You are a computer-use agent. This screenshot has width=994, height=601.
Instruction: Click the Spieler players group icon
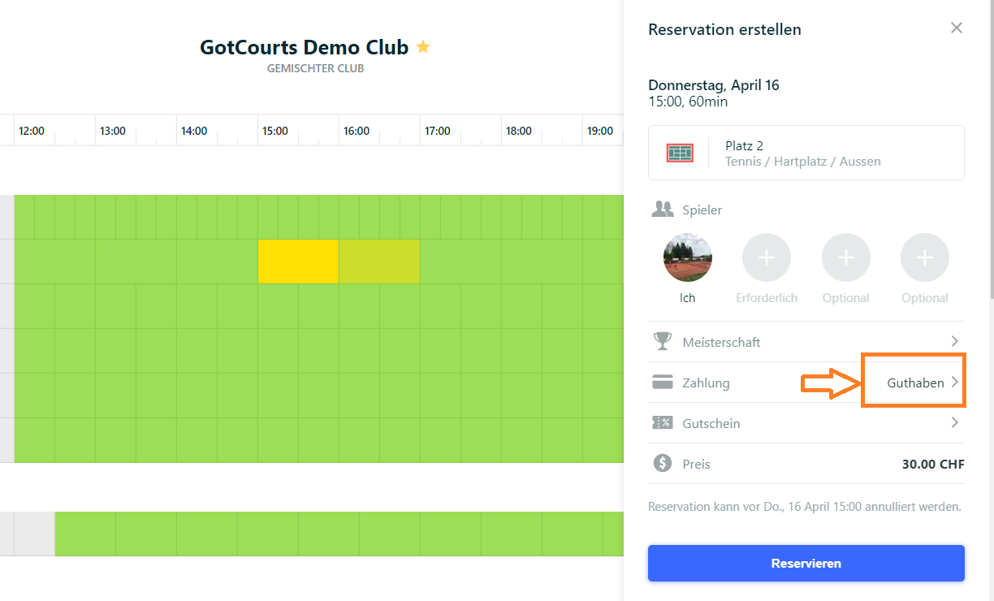point(663,210)
